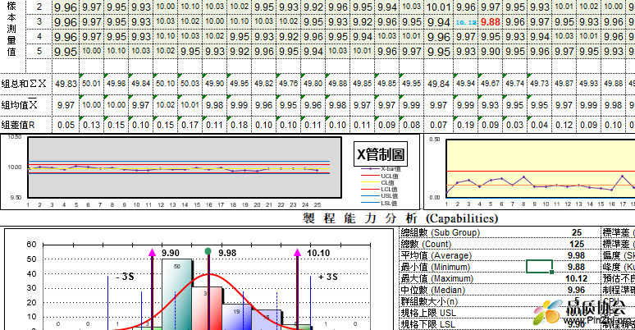Click the CL值 legend entry
The height and width of the screenshot is (330, 635).
click(x=378, y=183)
